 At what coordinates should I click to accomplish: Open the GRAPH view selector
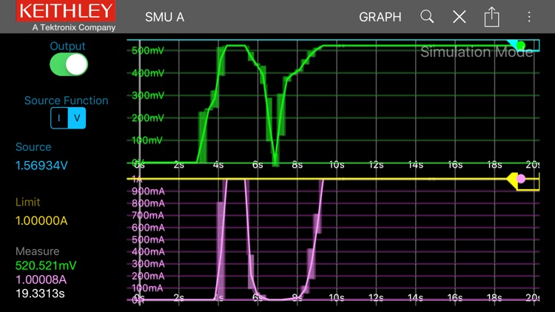(x=380, y=16)
